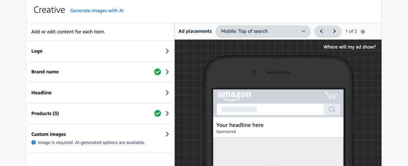
Task: Click the search field in phone preview
Action: [x=270, y=109]
